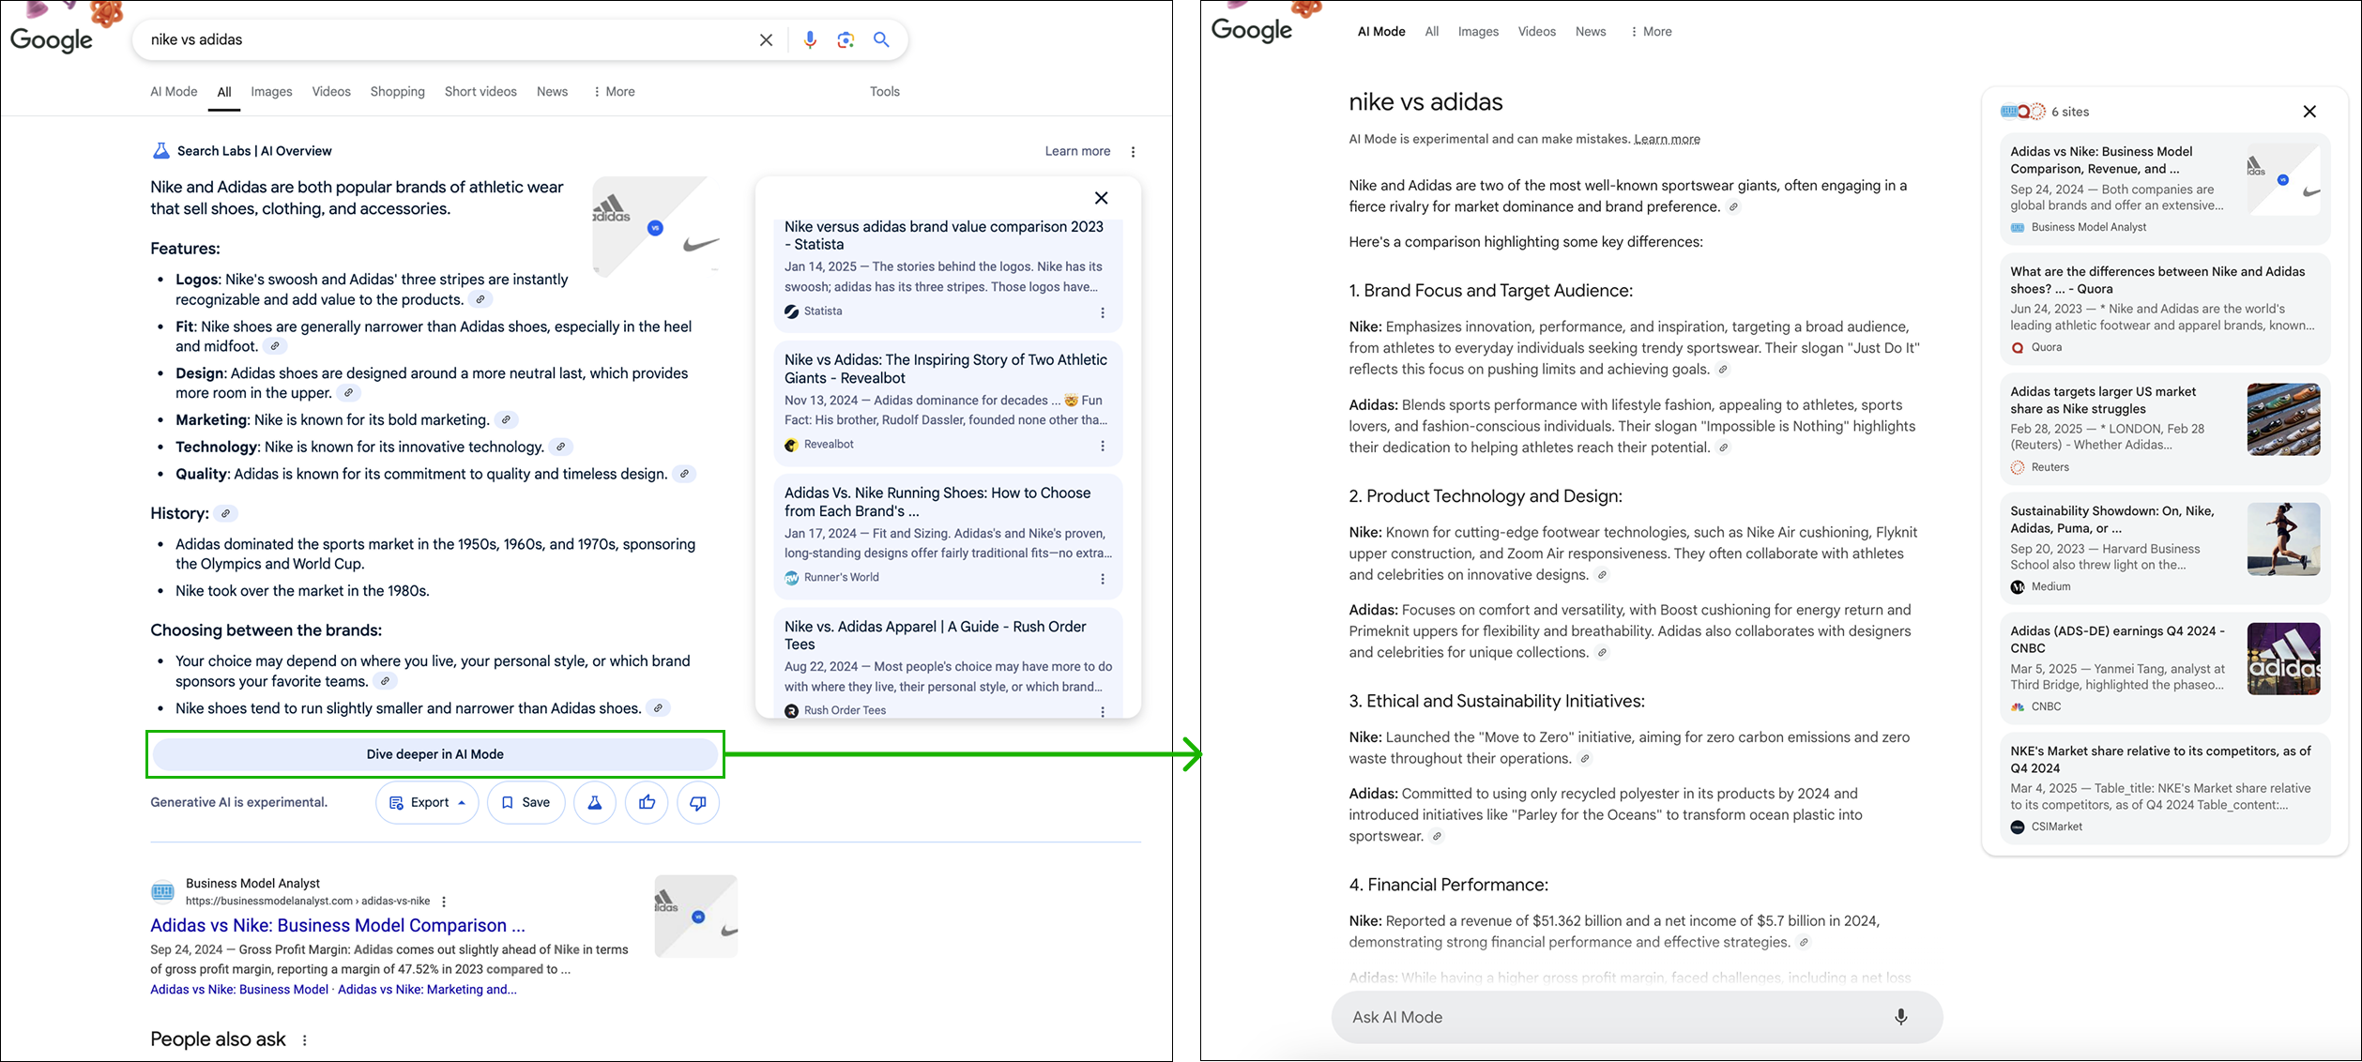Click Learn more link in AI Mode disclaimer
Screen dimensions: 2362x1062
coord(1667,139)
